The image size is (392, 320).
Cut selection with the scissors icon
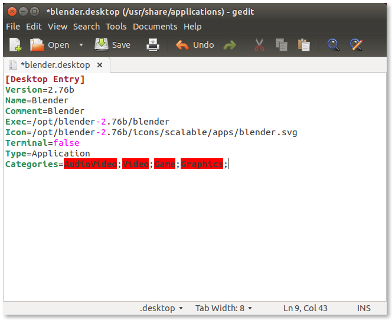click(260, 45)
